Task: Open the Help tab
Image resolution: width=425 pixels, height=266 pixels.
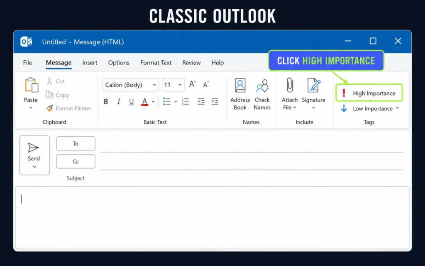Action: pyautogui.click(x=217, y=63)
